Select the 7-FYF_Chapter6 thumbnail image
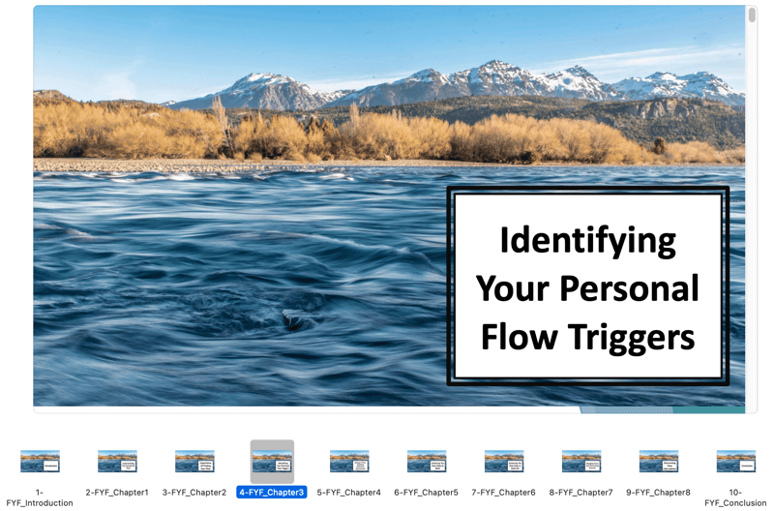Viewport: 774px width, 511px height. pos(504,462)
